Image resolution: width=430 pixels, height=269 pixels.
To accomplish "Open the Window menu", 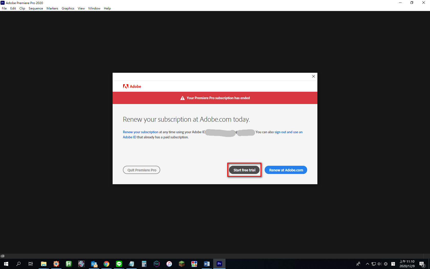I will tap(94, 8).
